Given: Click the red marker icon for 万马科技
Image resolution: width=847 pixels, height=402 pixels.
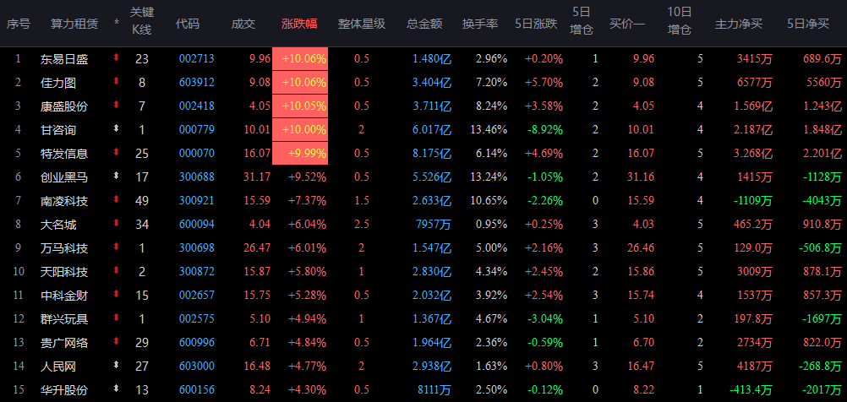Looking at the screenshot, I should (x=116, y=247).
